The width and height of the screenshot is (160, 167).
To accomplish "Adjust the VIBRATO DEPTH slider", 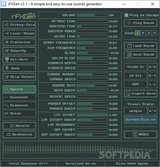I will tap(92, 63).
